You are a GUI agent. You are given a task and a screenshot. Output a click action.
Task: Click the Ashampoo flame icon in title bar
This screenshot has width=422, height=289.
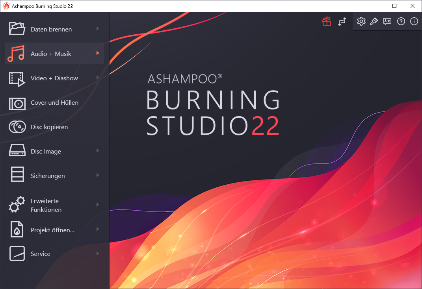6,6
